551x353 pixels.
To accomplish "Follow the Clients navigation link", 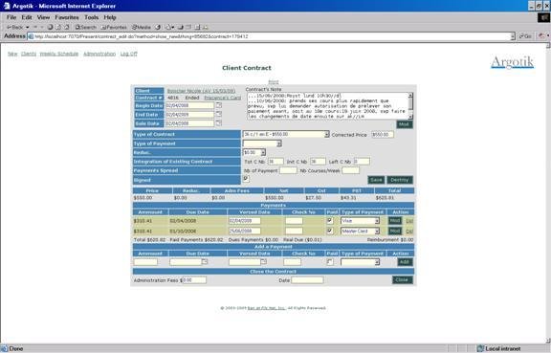I will coord(29,54).
